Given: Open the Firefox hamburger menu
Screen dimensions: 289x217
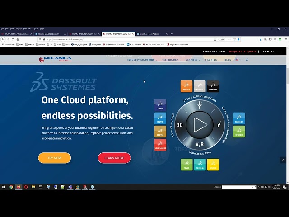Looking at the screenshot, I should pos(286,39).
